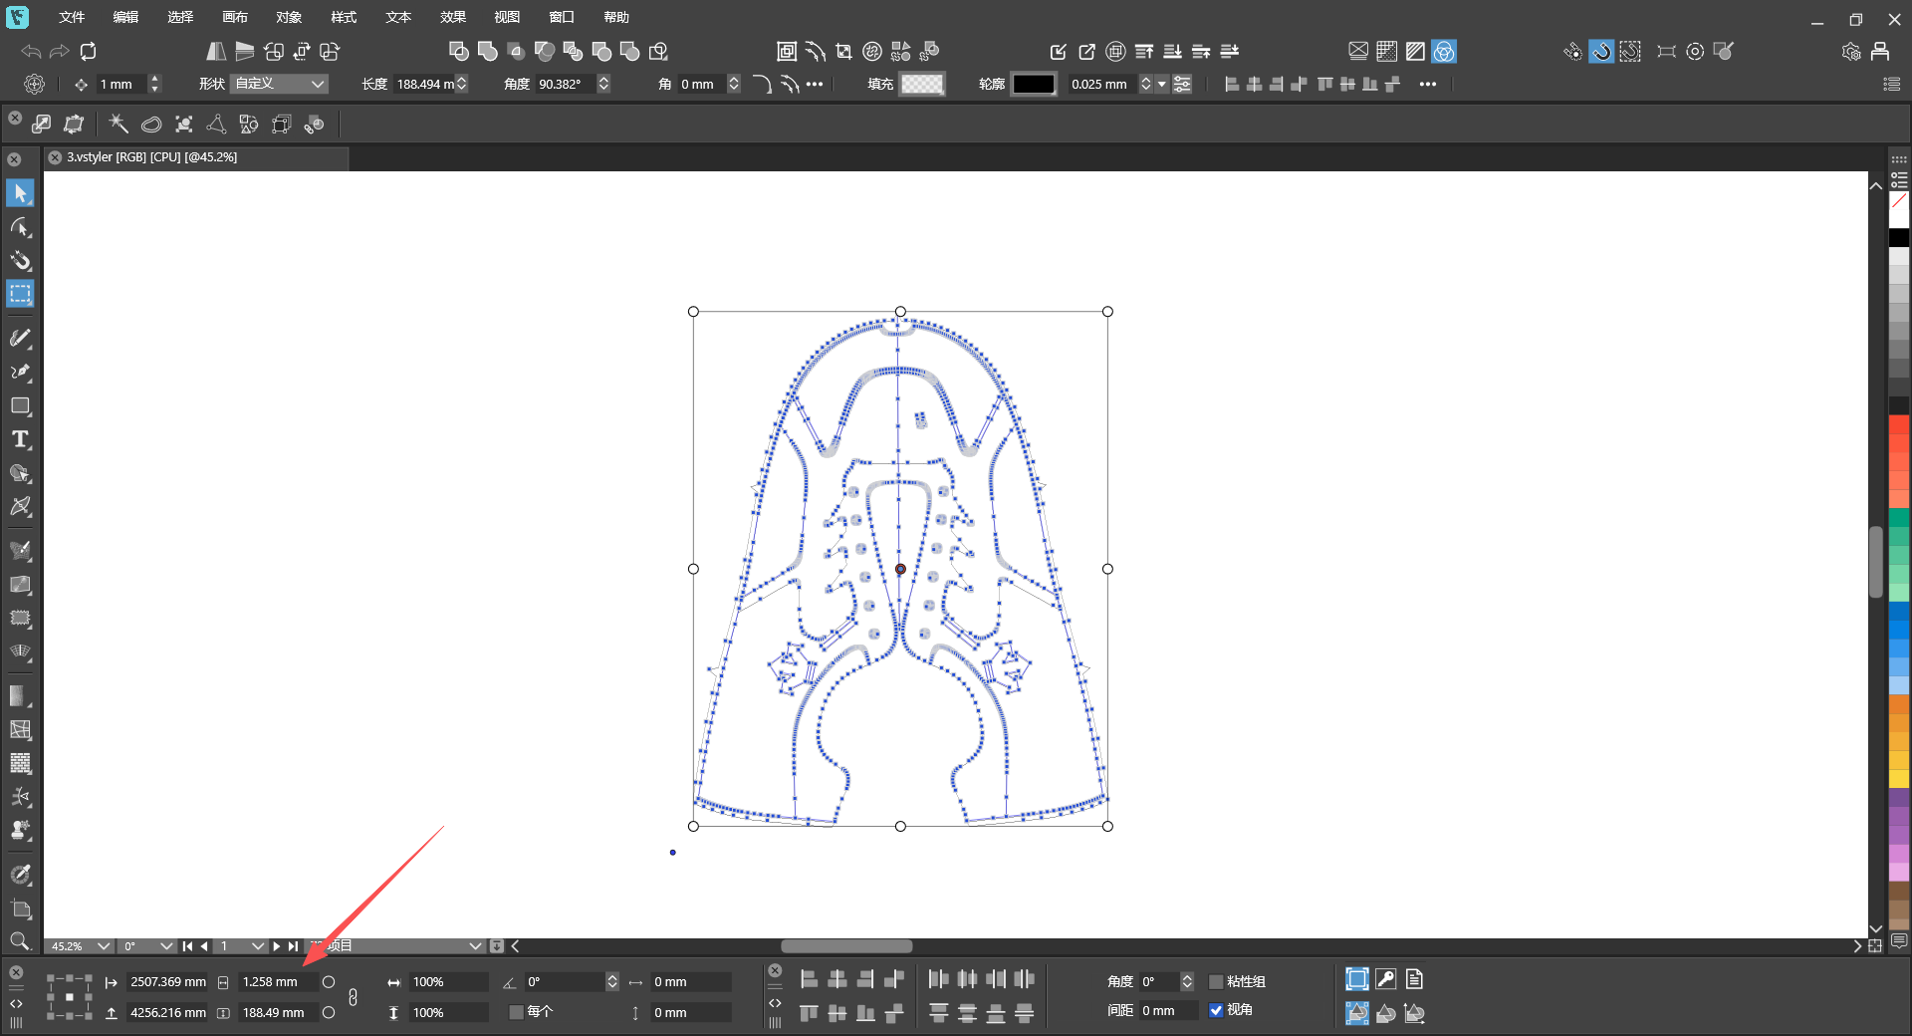Toggle the circle next to 1.258 mm width
1912x1036 pixels.
(329, 982)
